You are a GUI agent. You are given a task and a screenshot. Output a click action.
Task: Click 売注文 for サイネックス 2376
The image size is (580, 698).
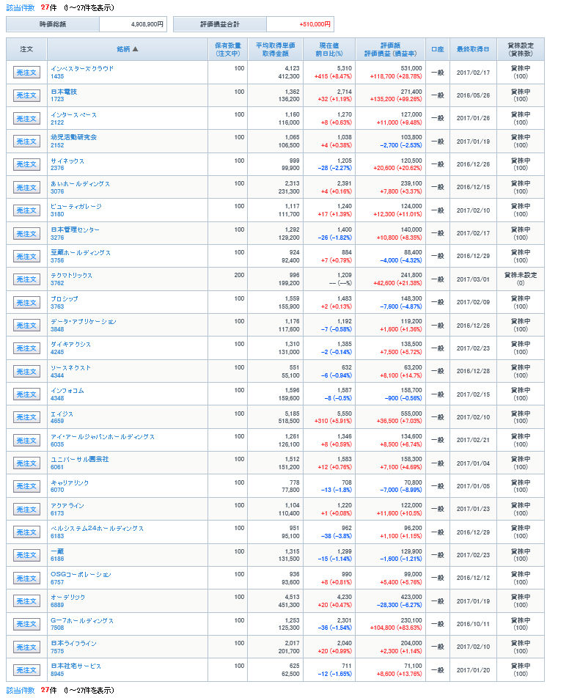click(x=26, y=164)
